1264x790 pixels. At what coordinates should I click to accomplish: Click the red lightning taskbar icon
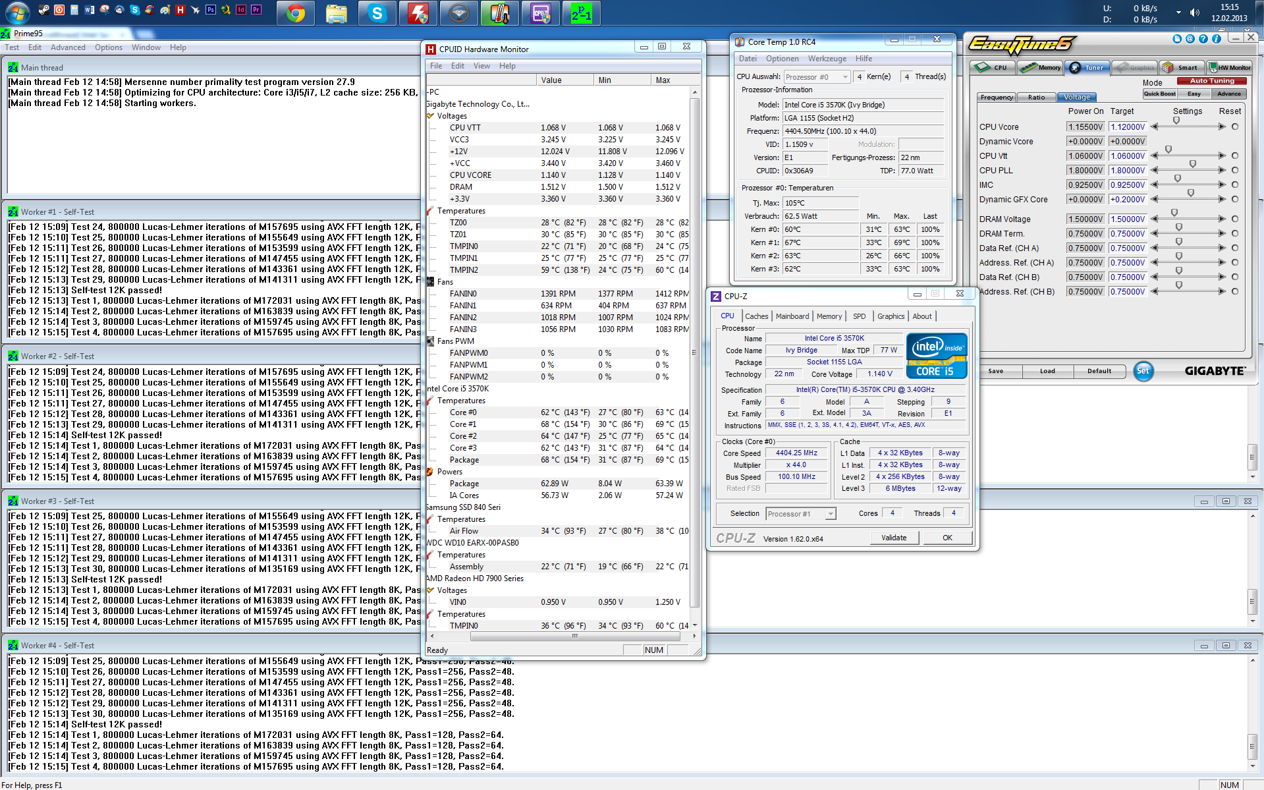[x=418, y=13]
